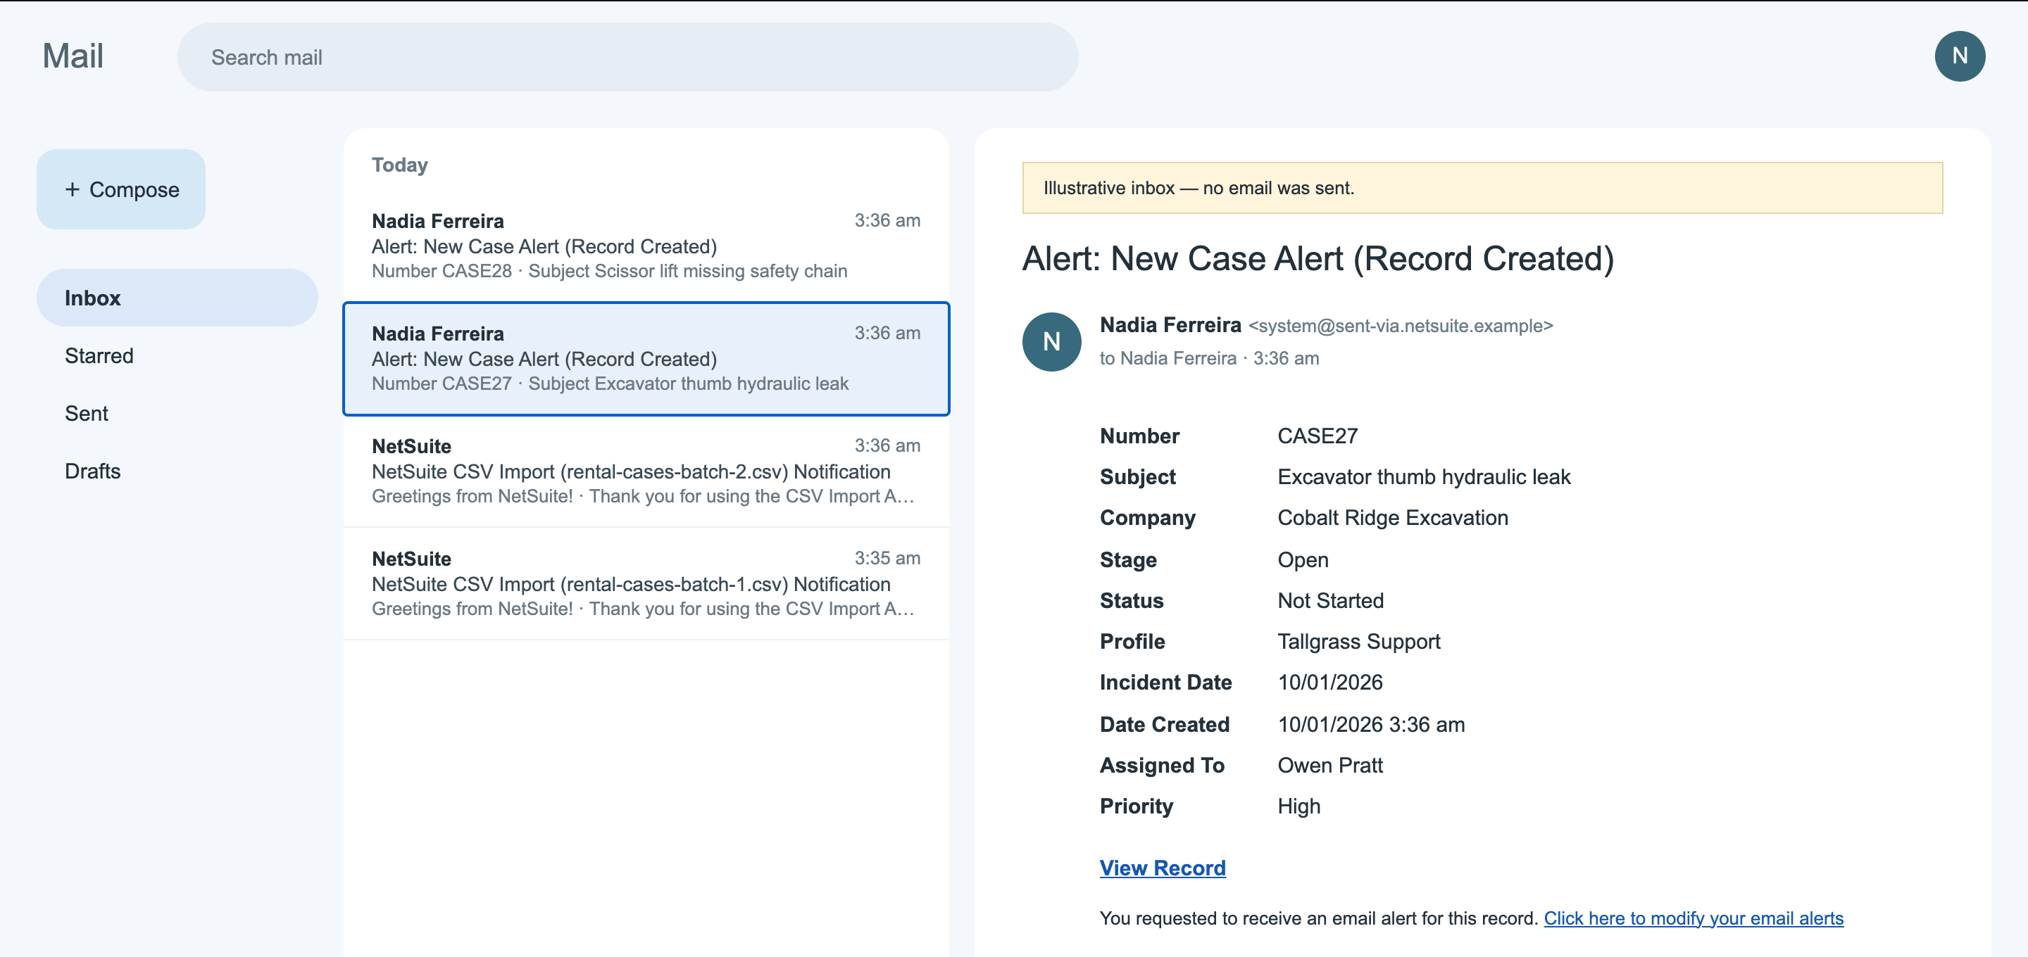Screen dimensions: 2028x957
Task: Open the rental-cases-batch-2.csv import notification
Action: pos(646,471)
